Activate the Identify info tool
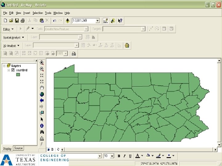This screenshot has height=166, width=222. tap(42, 126)
